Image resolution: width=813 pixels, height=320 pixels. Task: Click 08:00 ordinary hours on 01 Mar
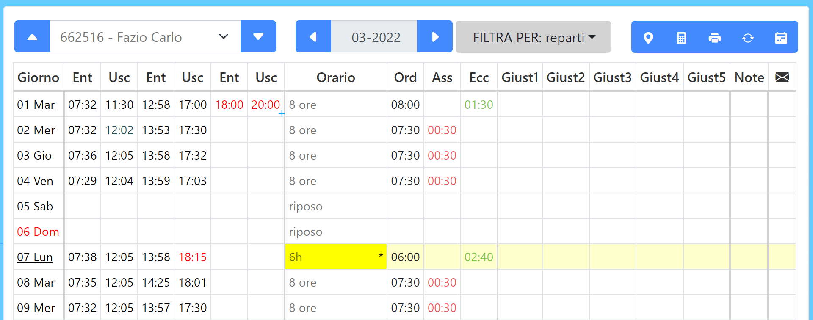(405, 105)
